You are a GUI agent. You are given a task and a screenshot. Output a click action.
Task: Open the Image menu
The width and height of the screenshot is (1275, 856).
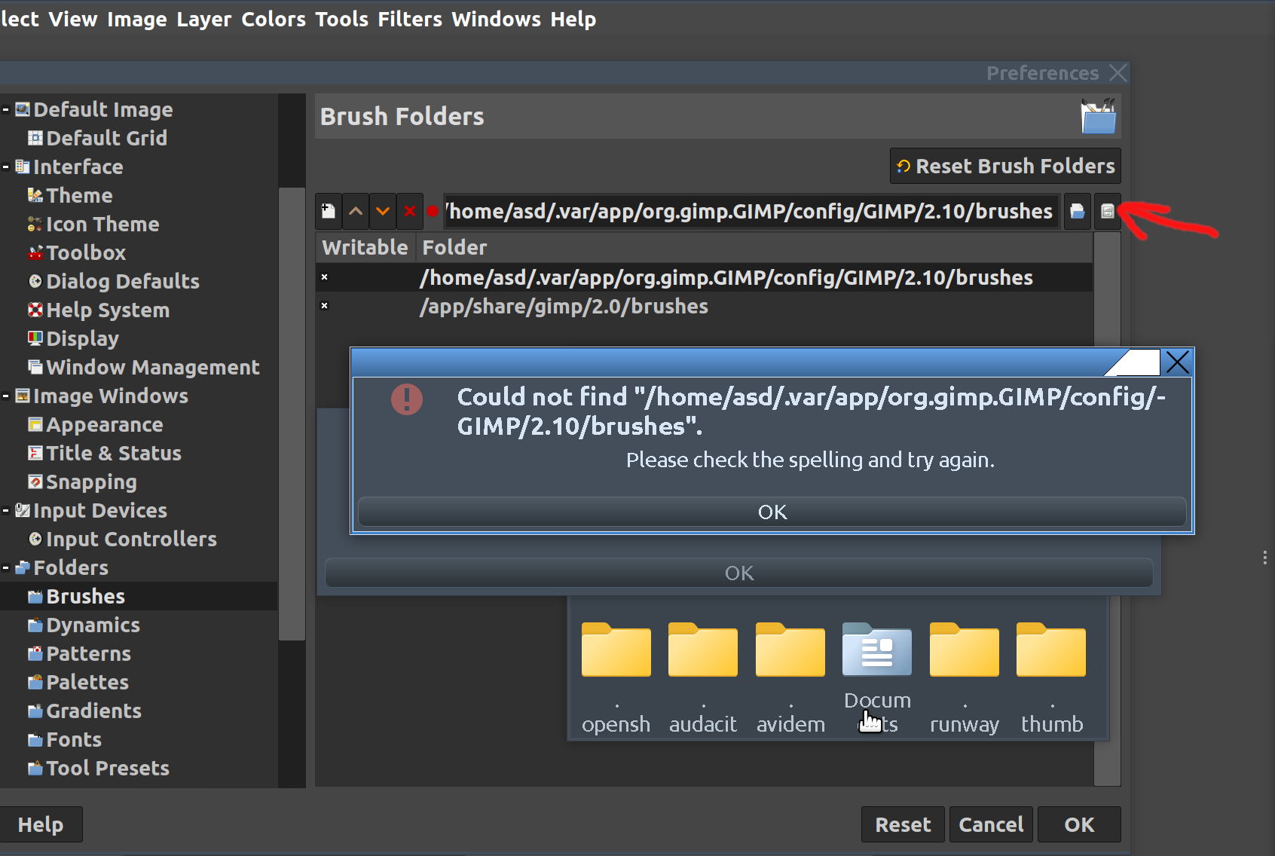point(137,19)
